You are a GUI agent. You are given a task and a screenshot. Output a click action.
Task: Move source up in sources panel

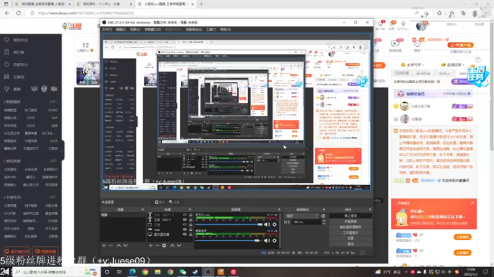(172, 245)
